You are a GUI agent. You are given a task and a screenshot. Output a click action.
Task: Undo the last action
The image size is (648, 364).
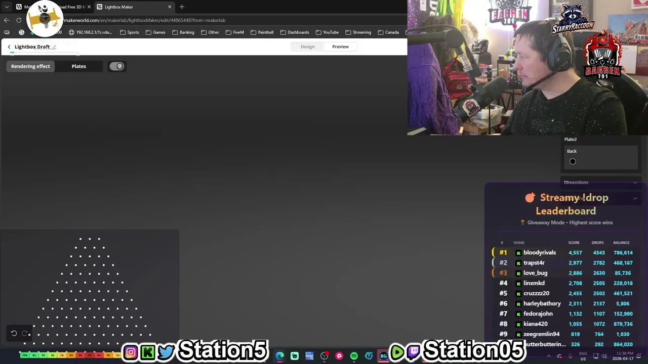pyautogui.click(x=14, y=333)
